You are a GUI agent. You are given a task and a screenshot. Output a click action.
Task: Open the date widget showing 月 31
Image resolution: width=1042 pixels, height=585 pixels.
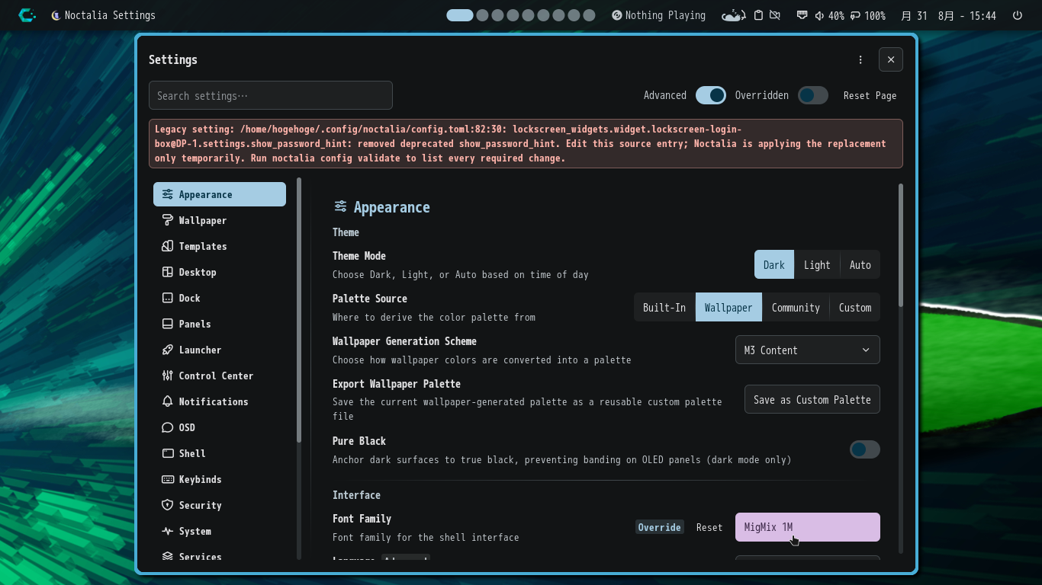point(914,15)
